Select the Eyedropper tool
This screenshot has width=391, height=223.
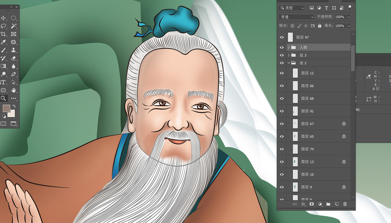pos(3,42)
